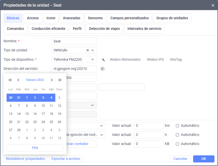This screenshot has width=218, height=166.
Task: Open the Febrero 2023 month selector
Action: (x=35, y=80)
